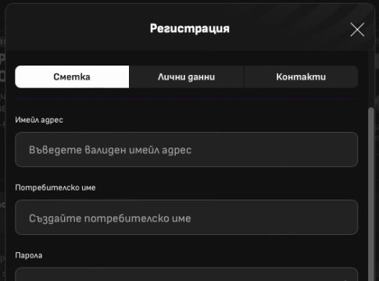Click the divider line beneath the tabs
This screenshot has width=379, height=281.
(x=186, y=98)
